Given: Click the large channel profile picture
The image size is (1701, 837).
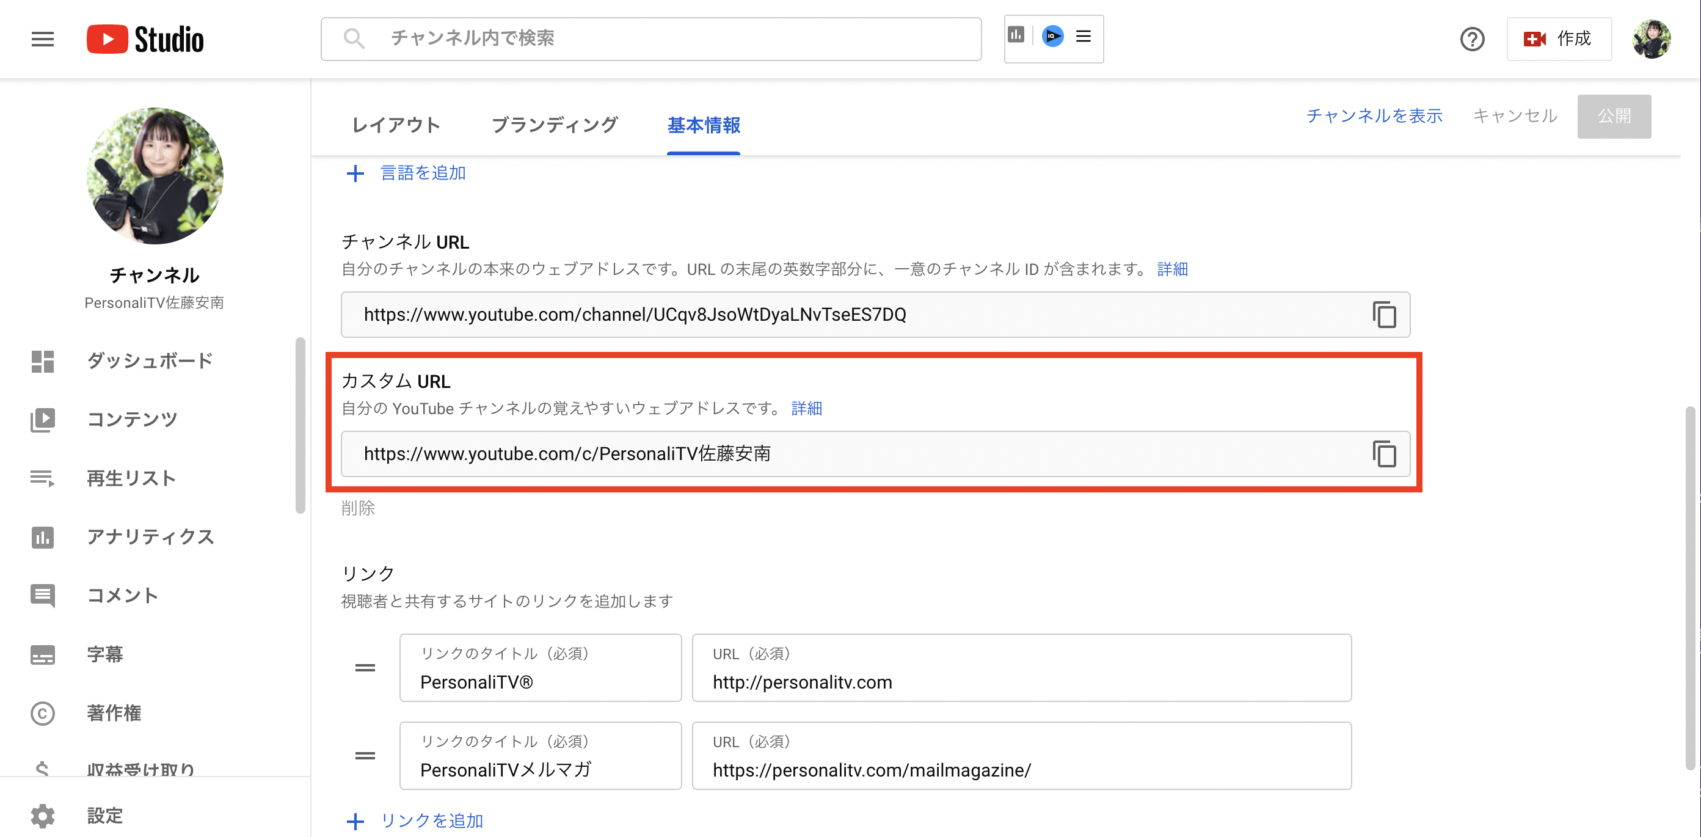Looking at the screenshot, I should [155, 176].
